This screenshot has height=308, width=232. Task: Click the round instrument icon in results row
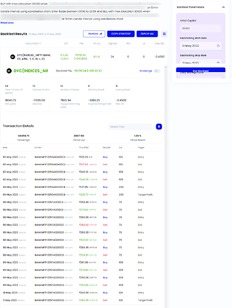[x=13, y=57]
